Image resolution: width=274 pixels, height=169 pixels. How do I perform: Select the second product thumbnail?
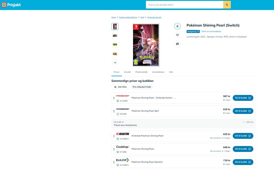(x=115, y=36)
